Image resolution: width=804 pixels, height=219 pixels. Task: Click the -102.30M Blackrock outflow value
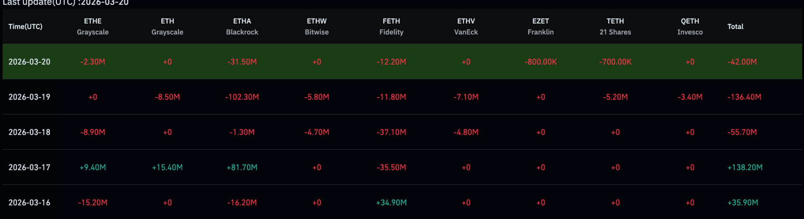coord(242,97)
